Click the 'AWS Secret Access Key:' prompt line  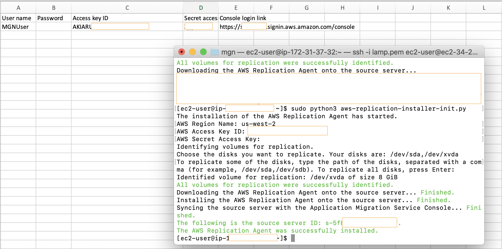(x=218, y=139)
